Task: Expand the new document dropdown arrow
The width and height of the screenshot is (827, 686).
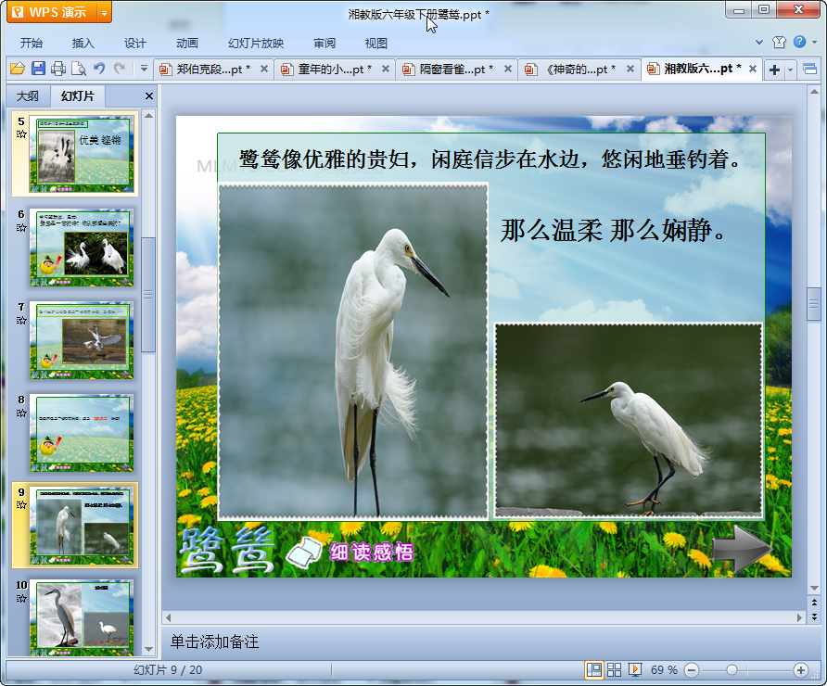Action: pyautogui.click(x=790, y=70)
